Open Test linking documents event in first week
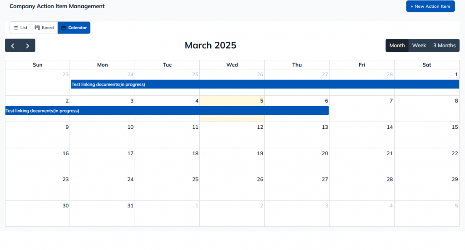 [x=265, y=84]
